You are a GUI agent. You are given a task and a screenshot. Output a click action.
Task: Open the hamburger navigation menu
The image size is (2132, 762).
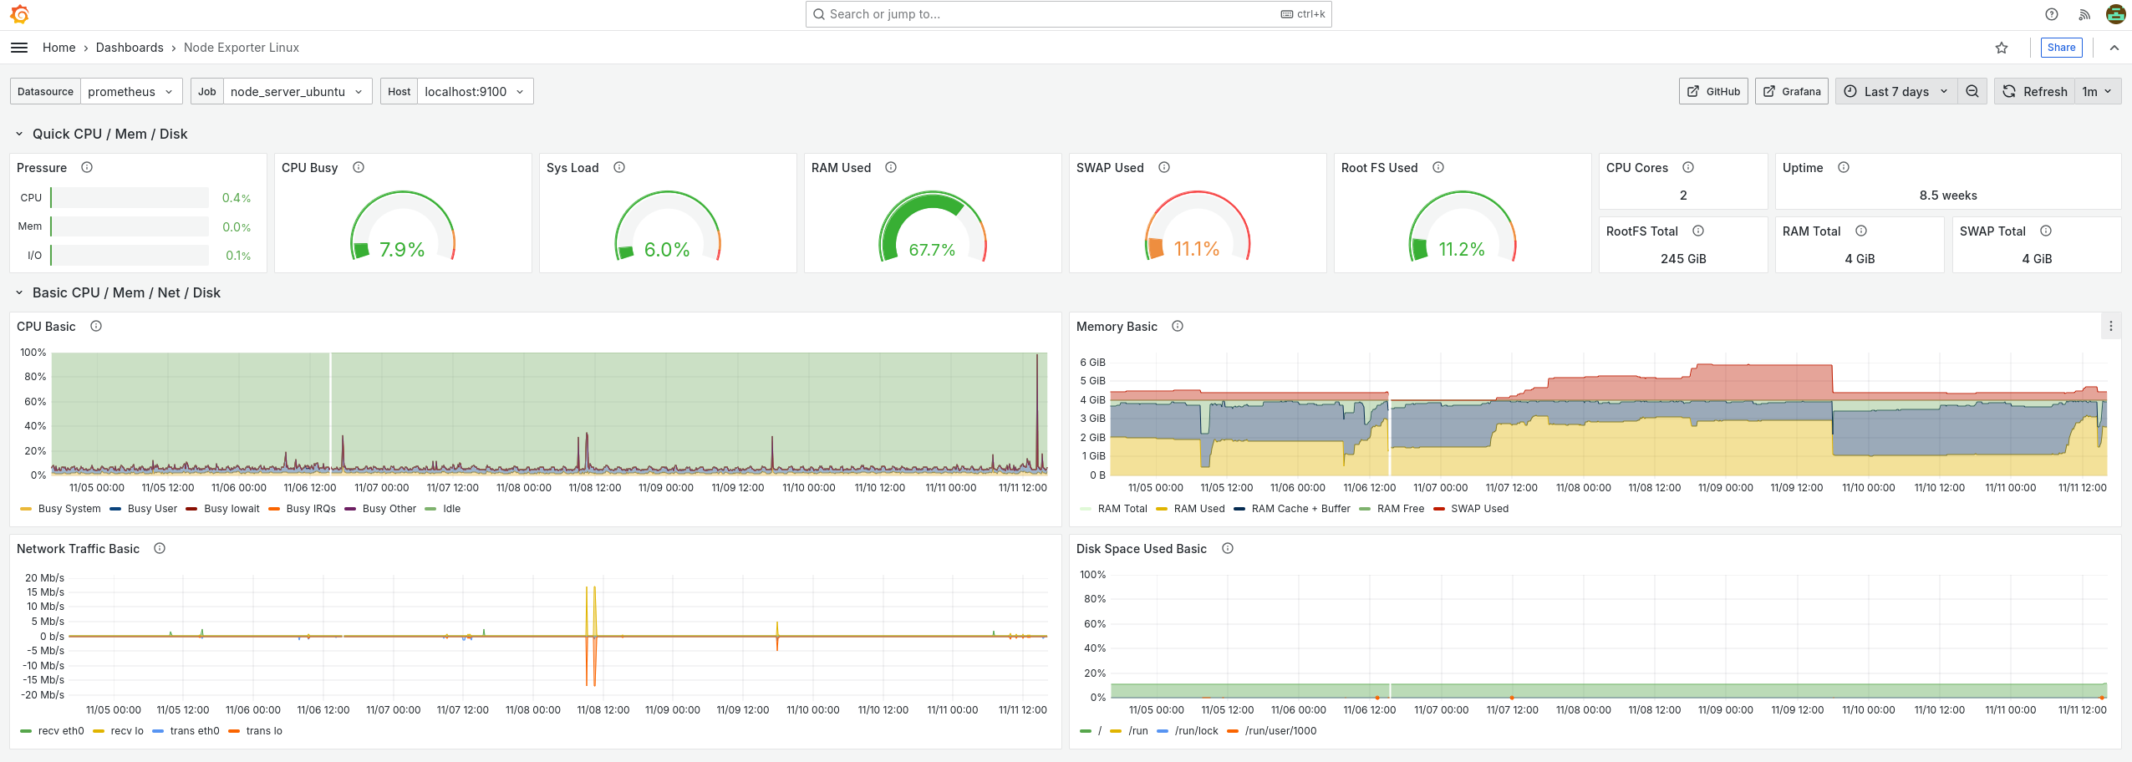(19, 48)
